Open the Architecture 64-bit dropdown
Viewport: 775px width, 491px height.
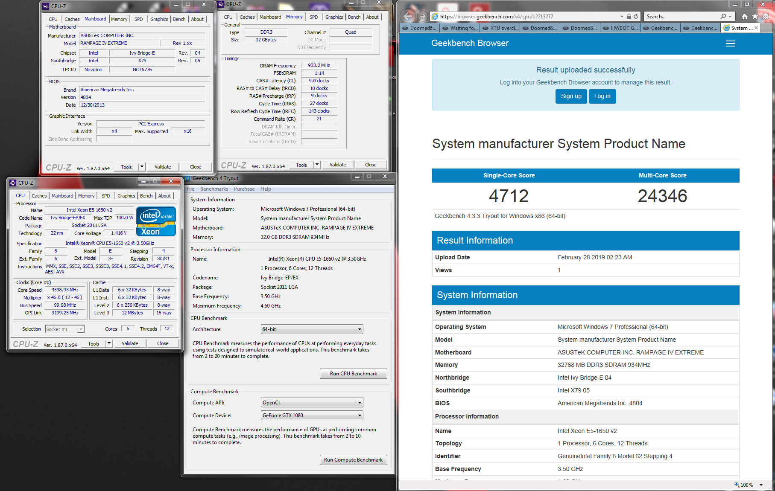coord(312,329)
